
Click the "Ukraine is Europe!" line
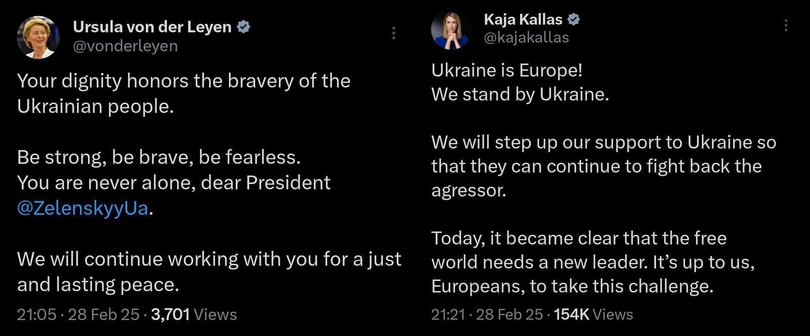coord(507,70)
